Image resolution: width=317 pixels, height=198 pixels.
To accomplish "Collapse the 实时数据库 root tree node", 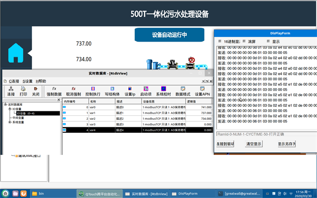I will (5, 104).
